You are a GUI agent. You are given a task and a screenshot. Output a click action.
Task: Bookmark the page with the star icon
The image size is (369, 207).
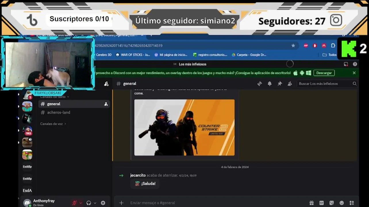293,45
